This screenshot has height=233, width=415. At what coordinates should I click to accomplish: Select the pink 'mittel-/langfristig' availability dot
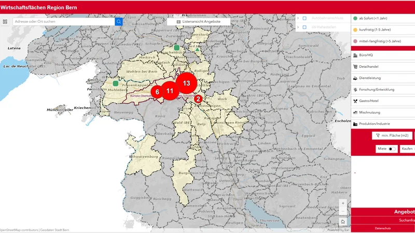[355, 41]
